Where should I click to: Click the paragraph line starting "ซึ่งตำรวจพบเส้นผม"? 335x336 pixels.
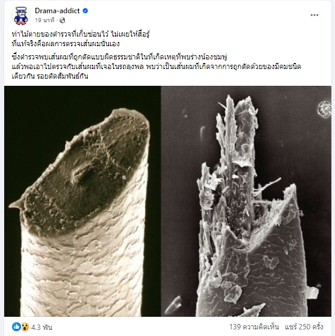tap(120, 57)
